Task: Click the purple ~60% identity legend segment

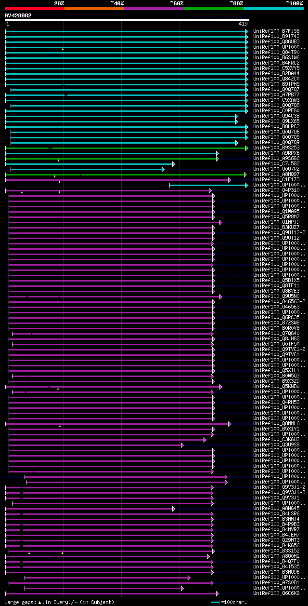Action: pos(154,9)
